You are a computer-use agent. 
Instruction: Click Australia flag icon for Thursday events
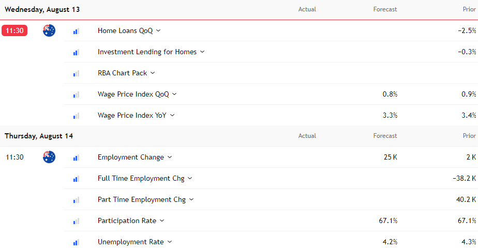click(49, 157)
